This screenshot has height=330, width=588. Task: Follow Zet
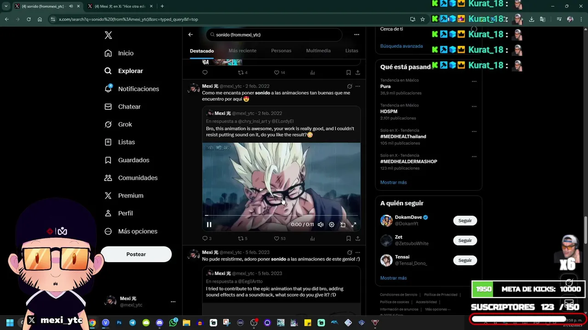pos(465,240)
